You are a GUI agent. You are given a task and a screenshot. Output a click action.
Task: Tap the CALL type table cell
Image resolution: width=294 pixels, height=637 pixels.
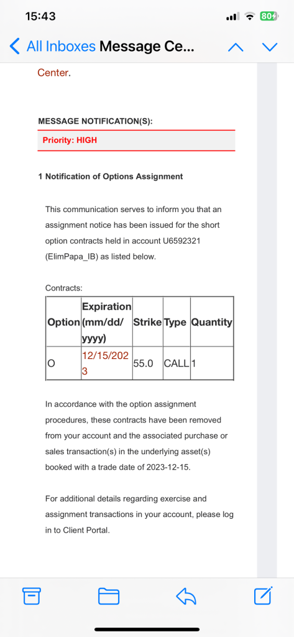click(177, 363)
